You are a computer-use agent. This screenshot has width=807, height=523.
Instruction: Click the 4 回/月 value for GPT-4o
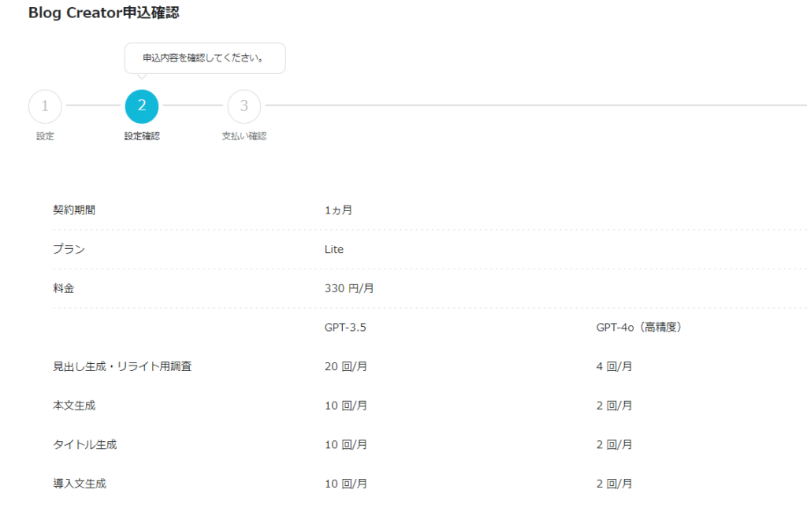coord(614,366)
